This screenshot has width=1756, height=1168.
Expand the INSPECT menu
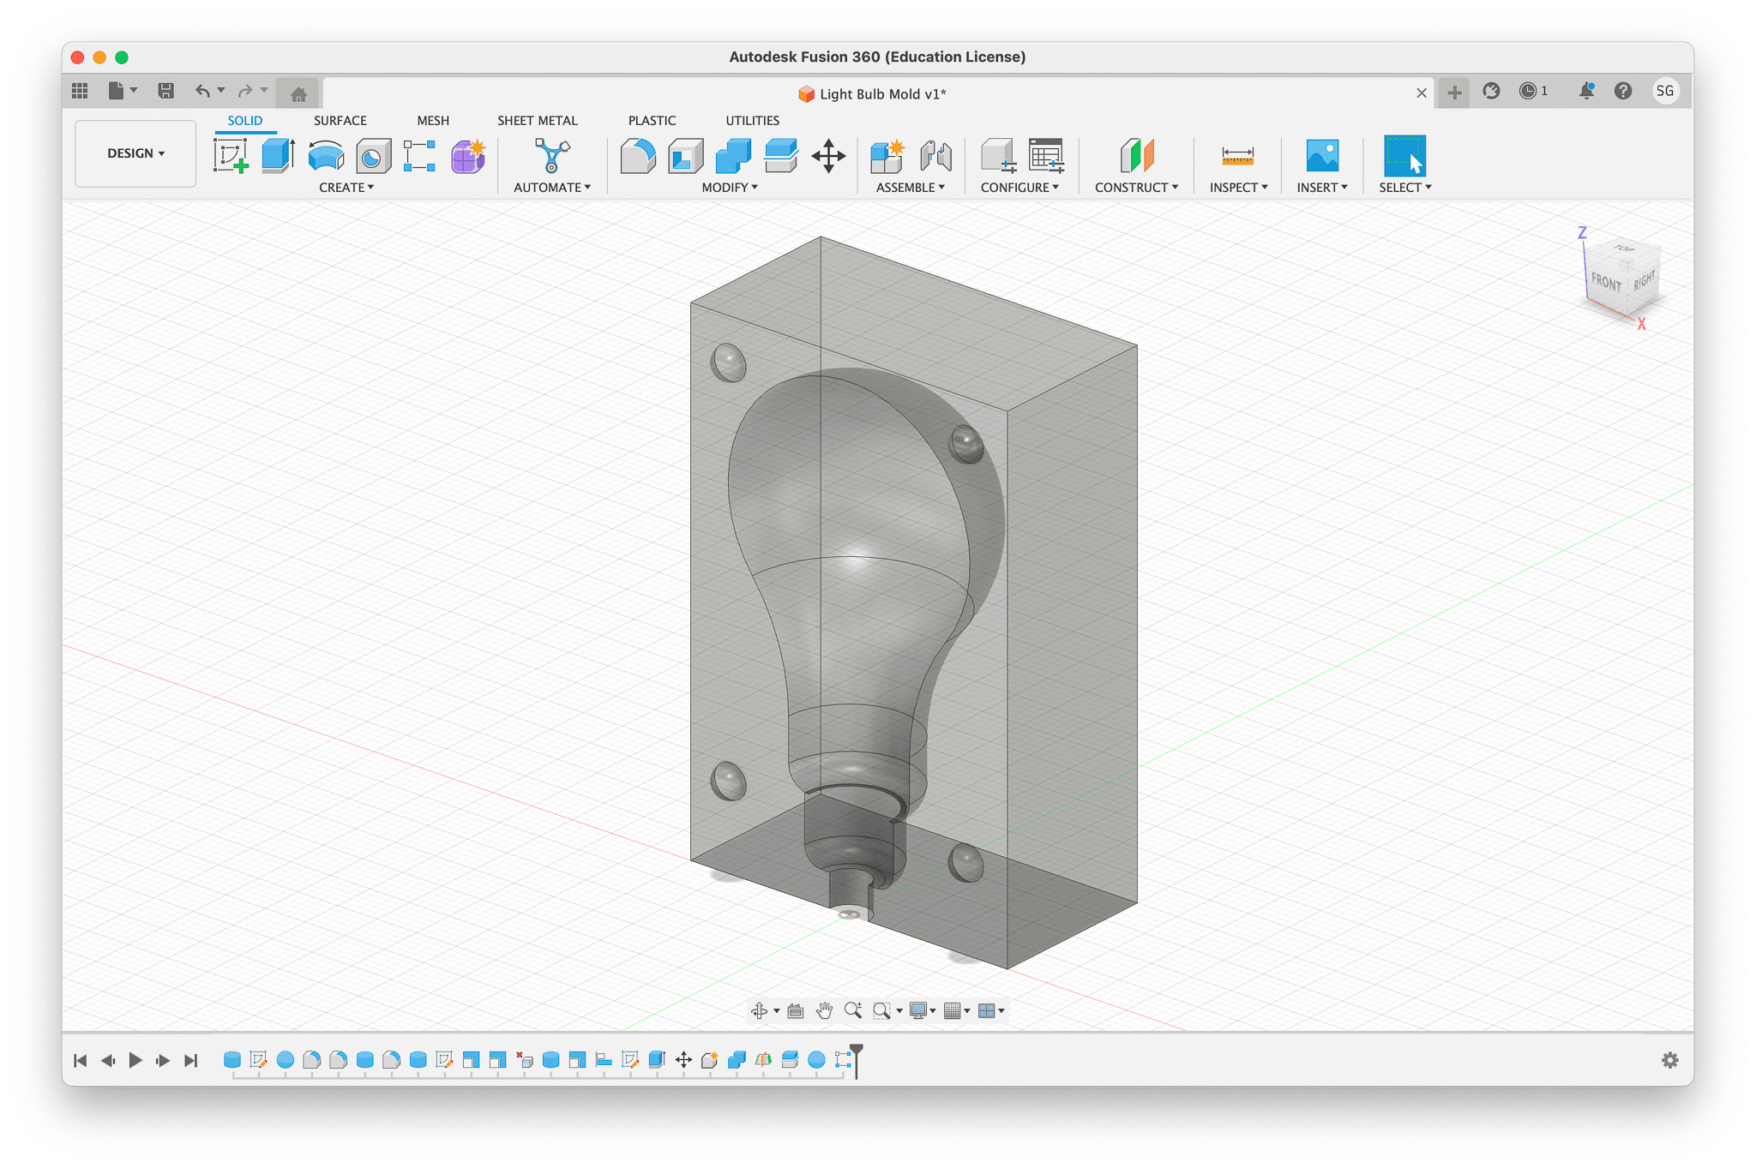pos(1238,188)
